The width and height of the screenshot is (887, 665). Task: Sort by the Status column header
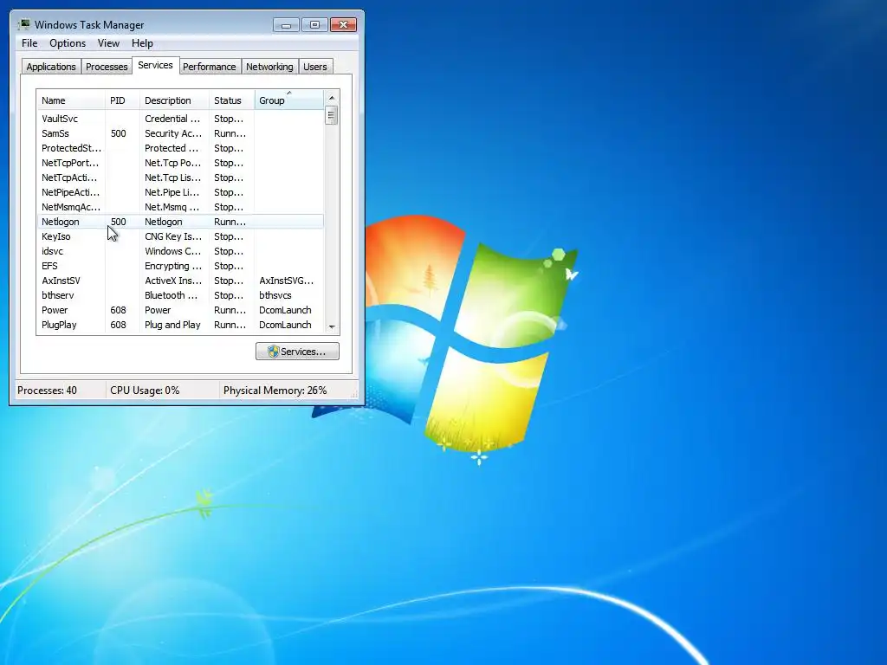pyautogui.click(x=232, y=100)
